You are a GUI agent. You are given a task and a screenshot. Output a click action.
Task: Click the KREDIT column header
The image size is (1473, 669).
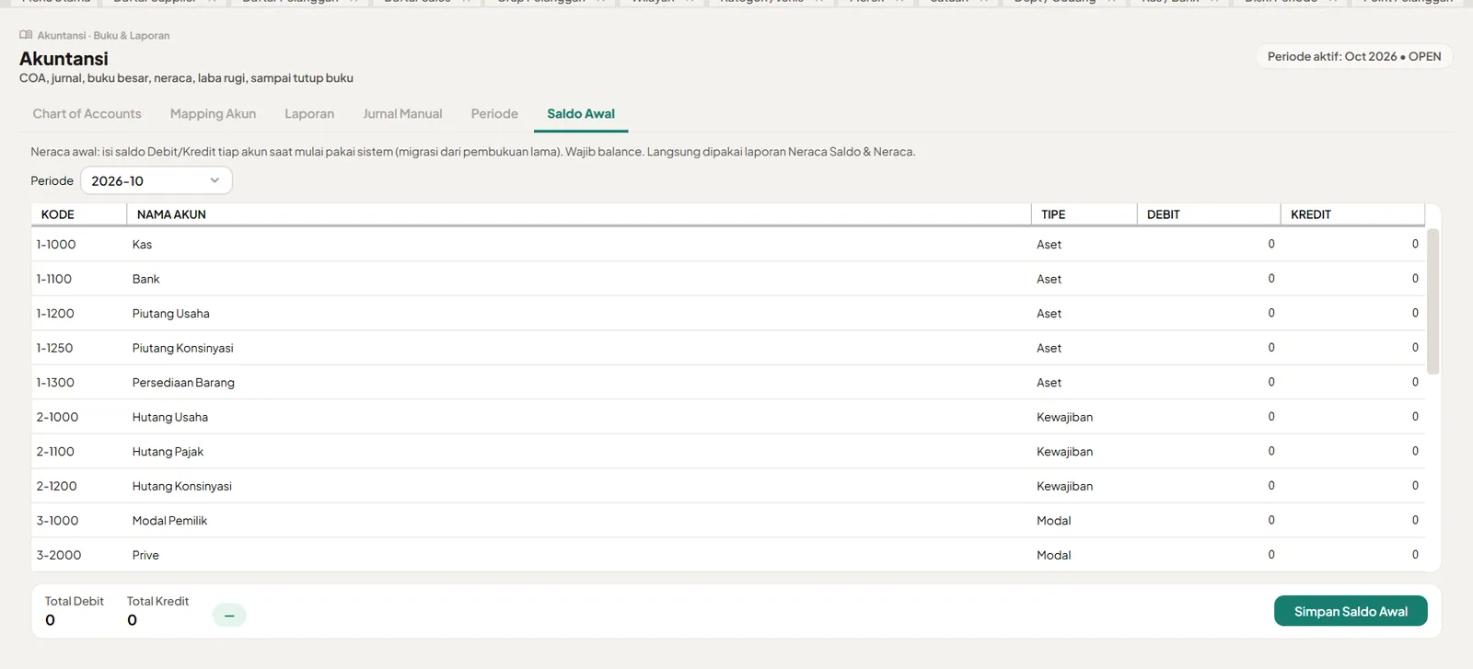tap(1352, 214)
